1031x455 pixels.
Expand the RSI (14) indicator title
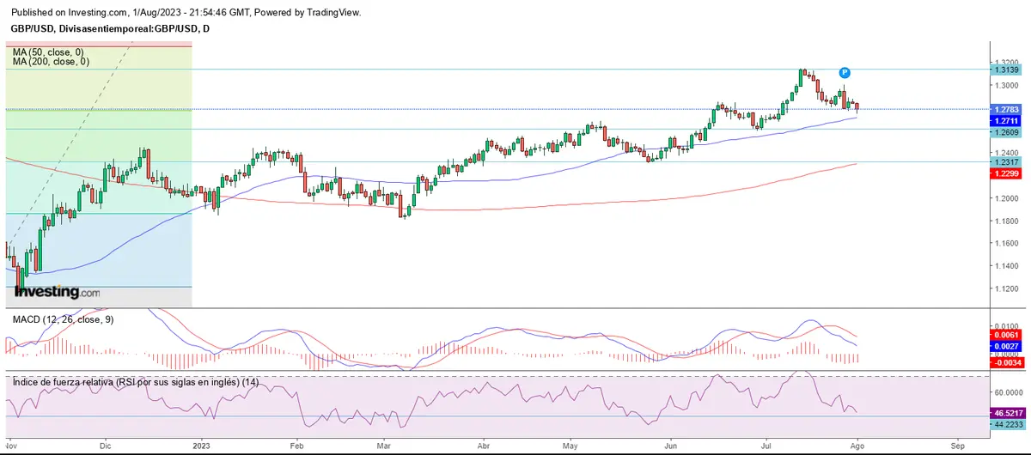(136, 382)
